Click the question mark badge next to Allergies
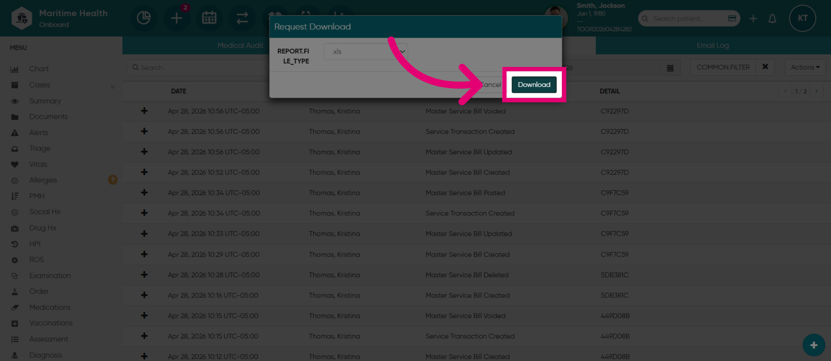This screenshot has height=361, width=831. click(113, 180)
